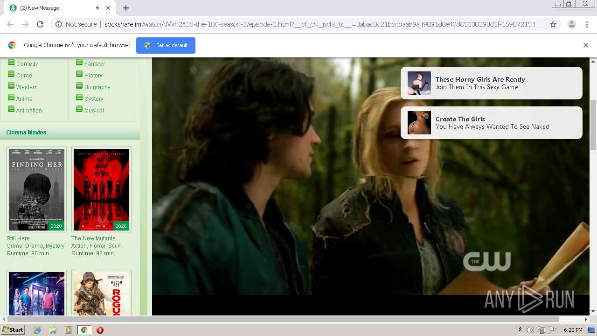Open the 6:20 PM taskbar clock
The image size is (597, 336).
pyautogui.click(x=573, y=330)
